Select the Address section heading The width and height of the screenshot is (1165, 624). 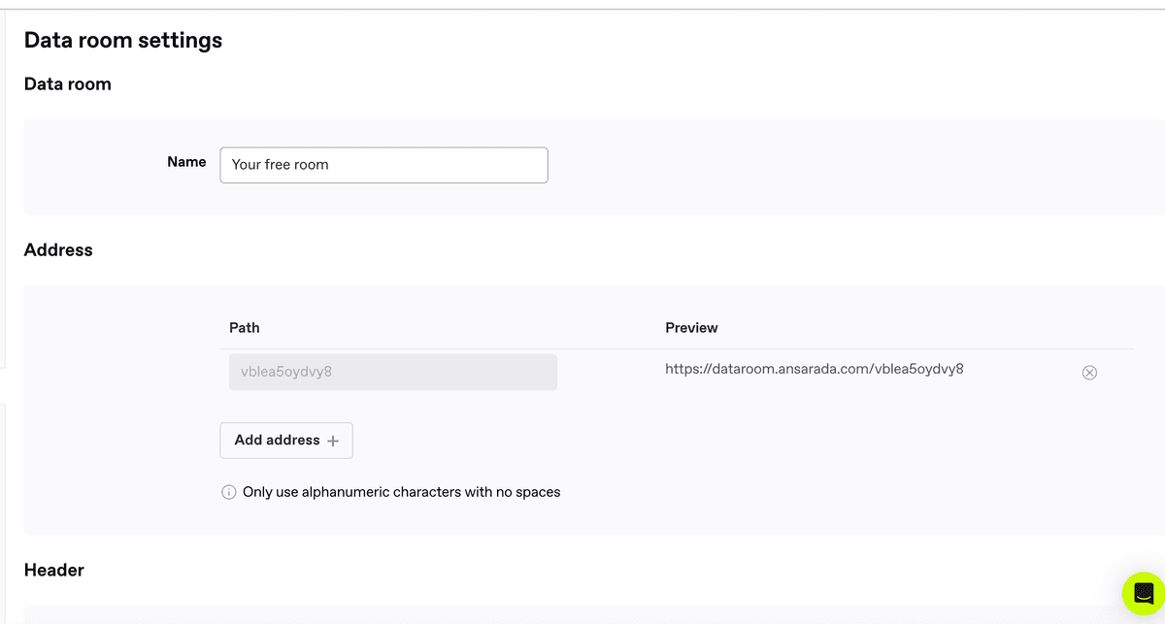click(58, 250)
